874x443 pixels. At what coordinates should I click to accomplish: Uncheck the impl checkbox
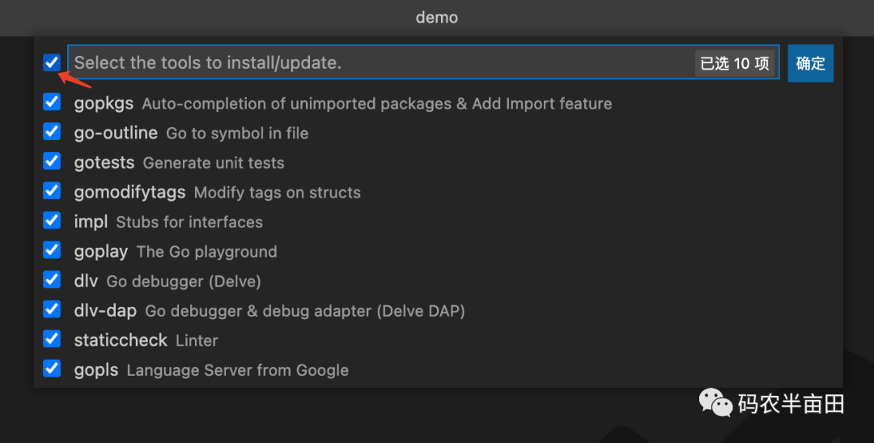click(52, 221)
